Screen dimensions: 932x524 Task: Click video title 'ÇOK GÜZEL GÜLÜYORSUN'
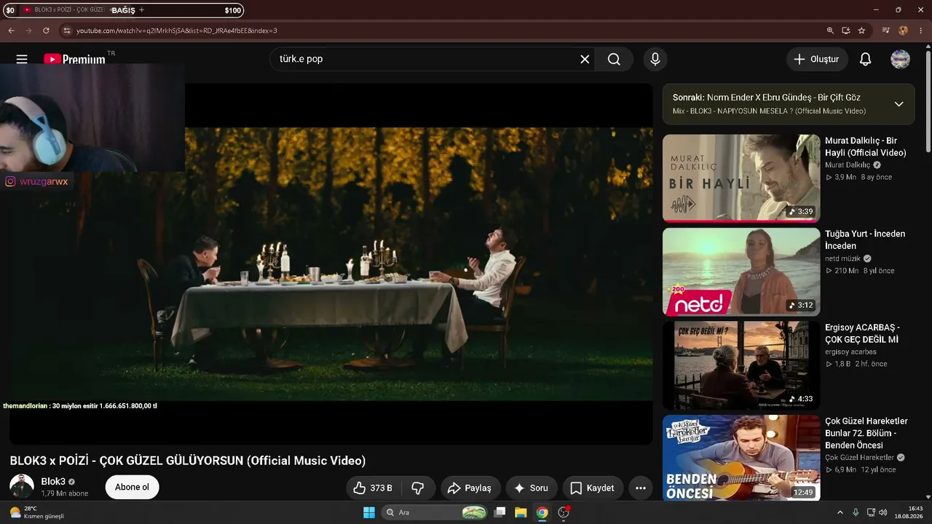tap(171, 461)
